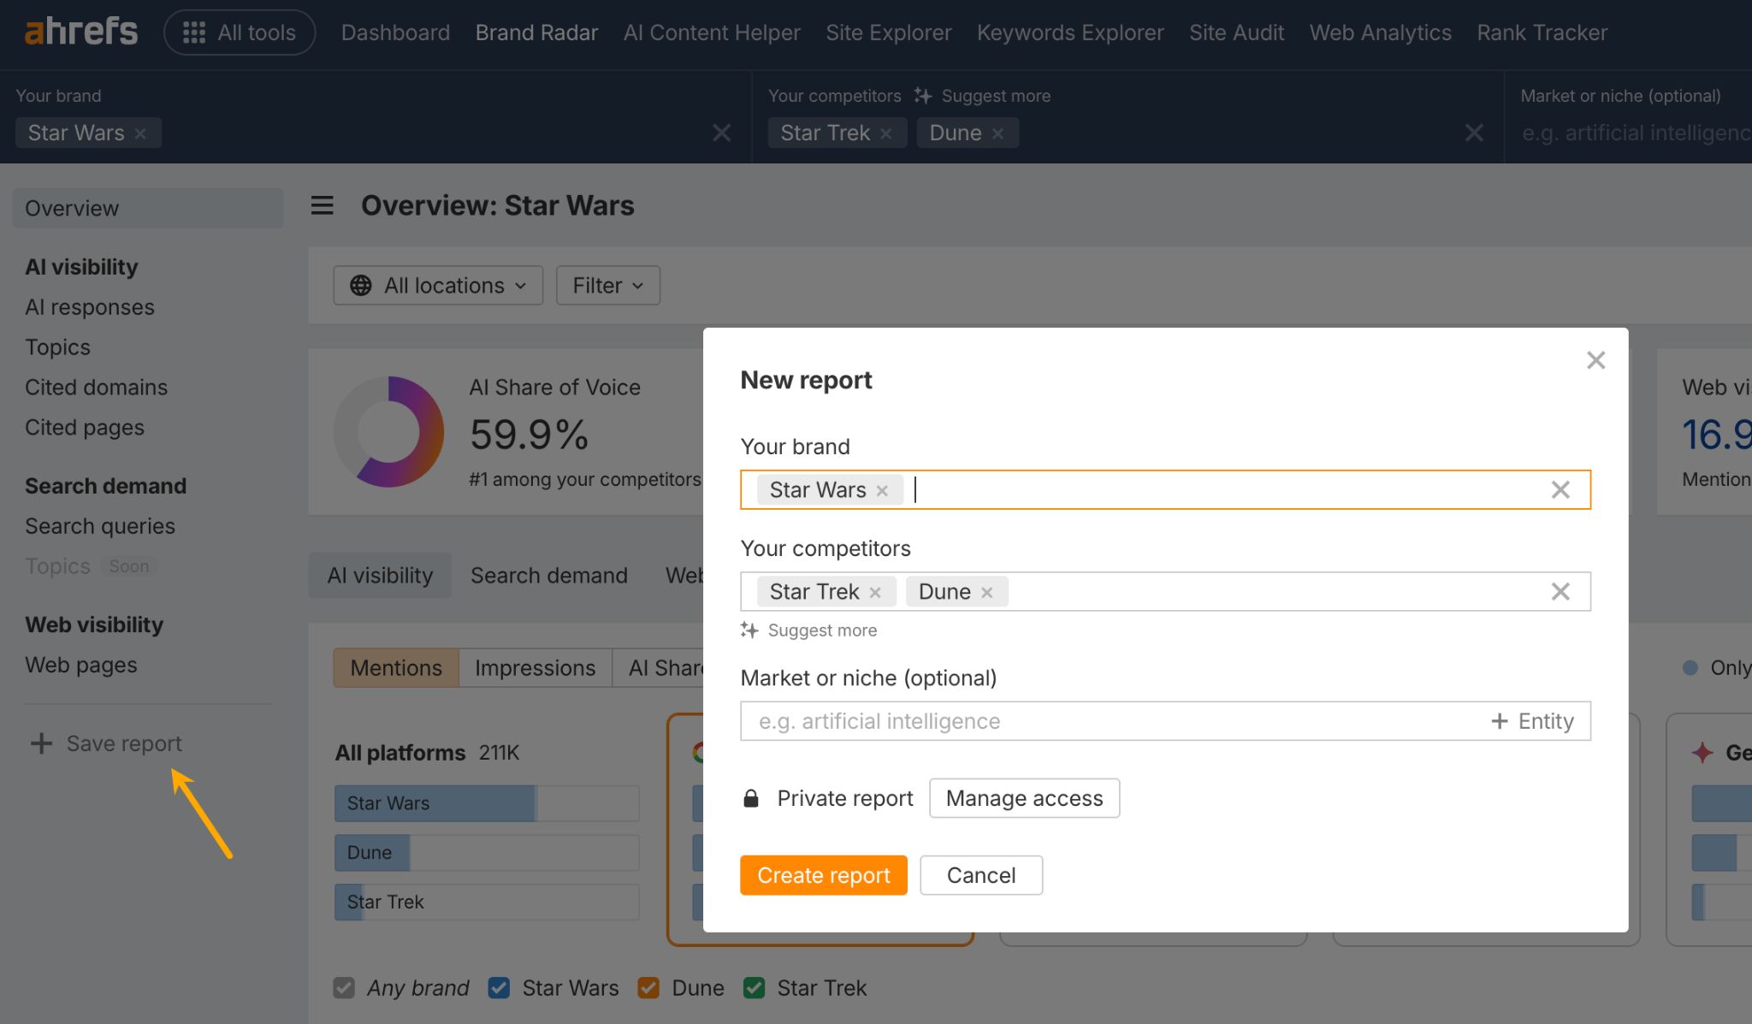
Task: Uncheck the Star Wars checkbox
Action: [499, 987]
